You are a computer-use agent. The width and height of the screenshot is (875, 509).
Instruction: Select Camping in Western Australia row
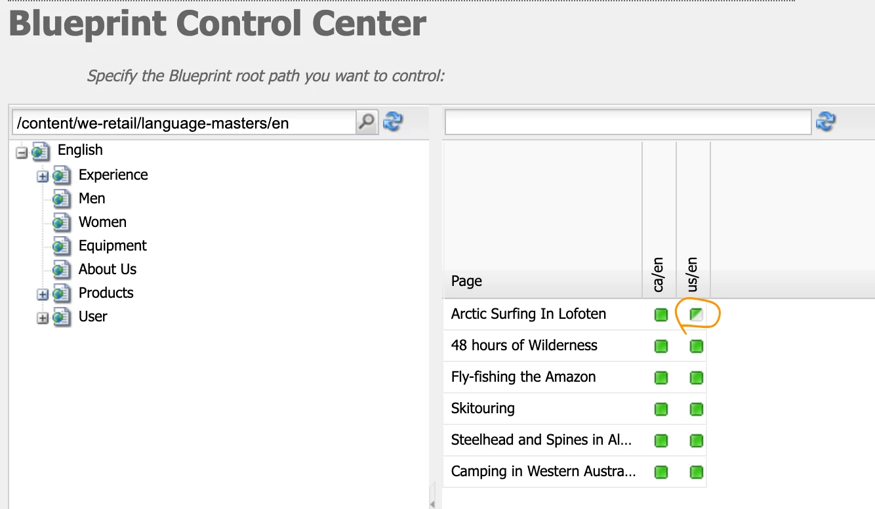coord(543,472)
